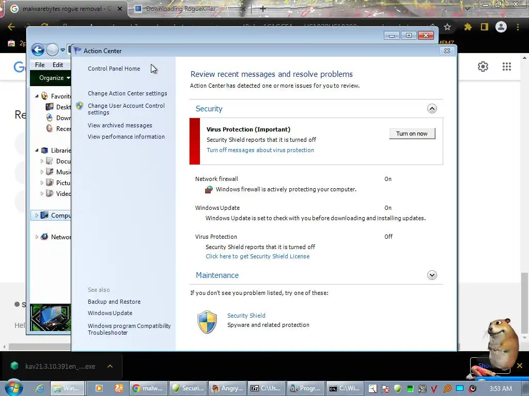This screenshot has width=529, height=396.
Task: Click the Turn on now button
Action: (x=412, y=134)
